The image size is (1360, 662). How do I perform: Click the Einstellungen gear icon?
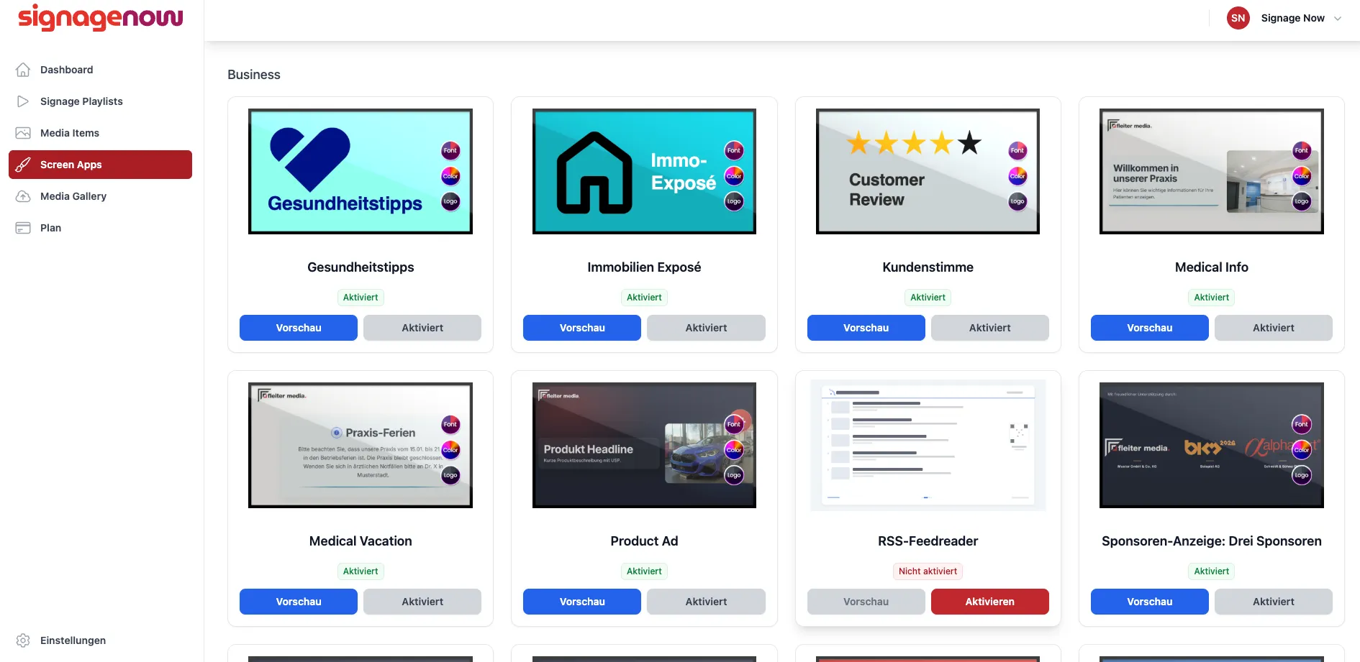(x=23, y=640)
